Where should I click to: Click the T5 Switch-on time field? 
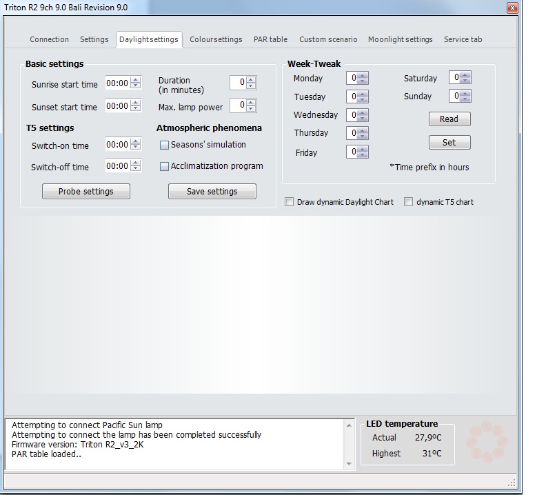(117, 145)
